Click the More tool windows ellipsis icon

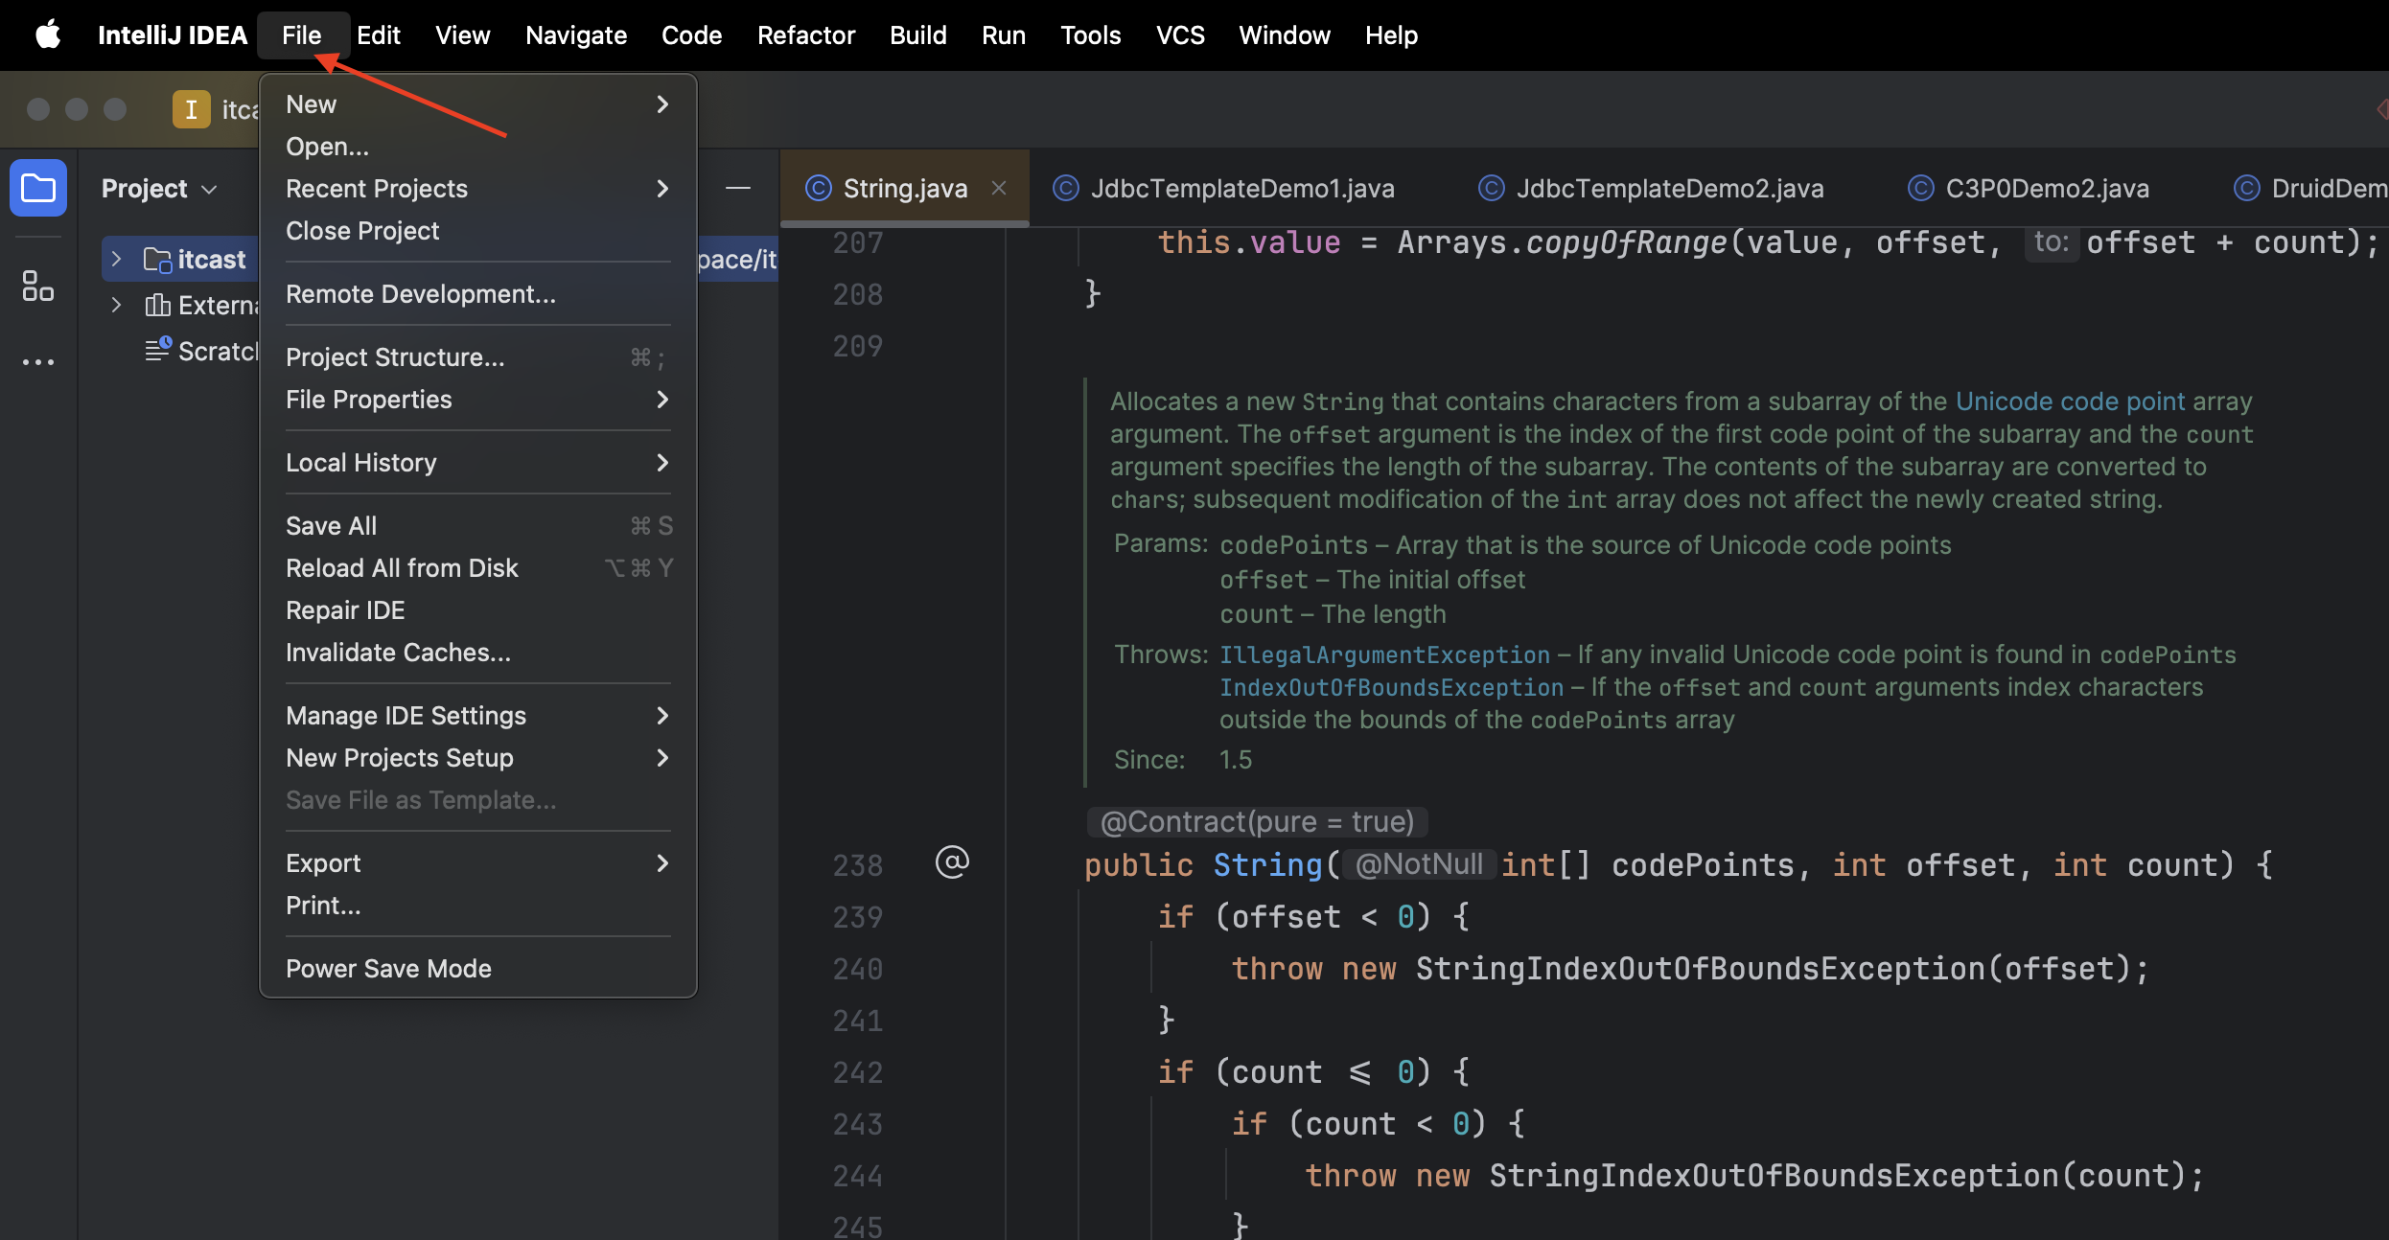(x=38, y=362)
